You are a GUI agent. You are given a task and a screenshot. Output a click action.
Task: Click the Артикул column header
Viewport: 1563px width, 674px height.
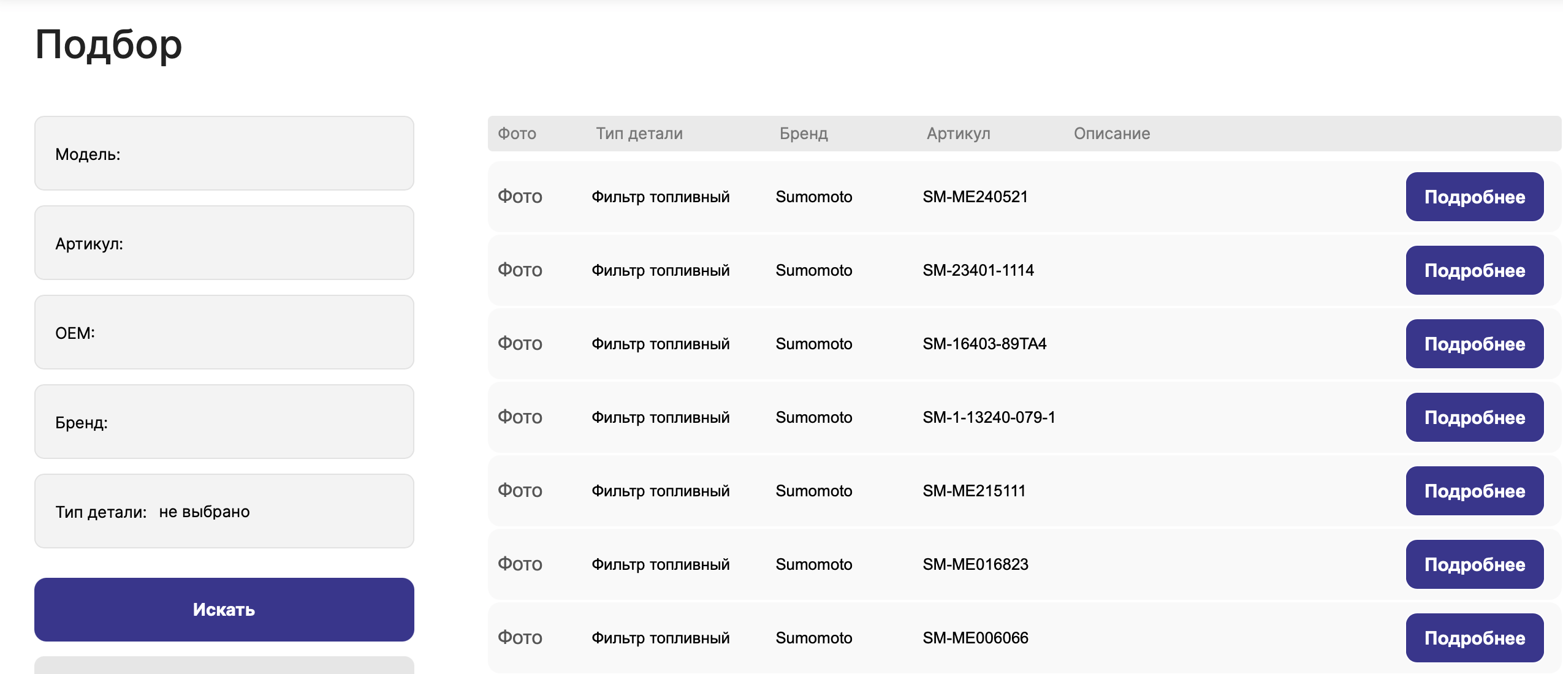(x=958, y=134)
